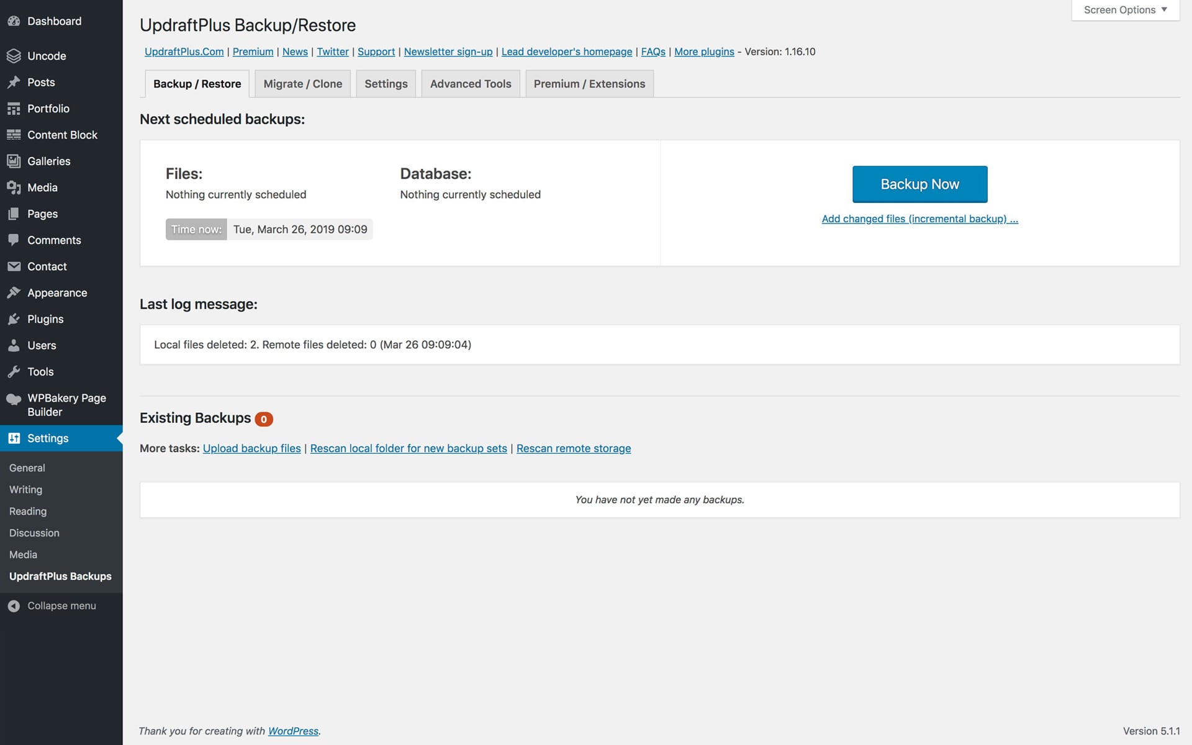Open the Migrate / Clone tab
Screen dimensions: 1192x745
[x=303, y=84]
